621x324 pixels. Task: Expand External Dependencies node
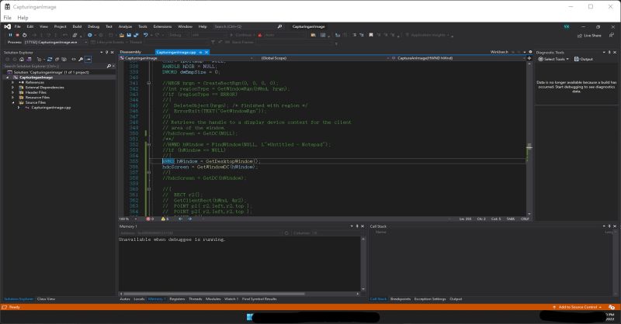click(12, 88)
